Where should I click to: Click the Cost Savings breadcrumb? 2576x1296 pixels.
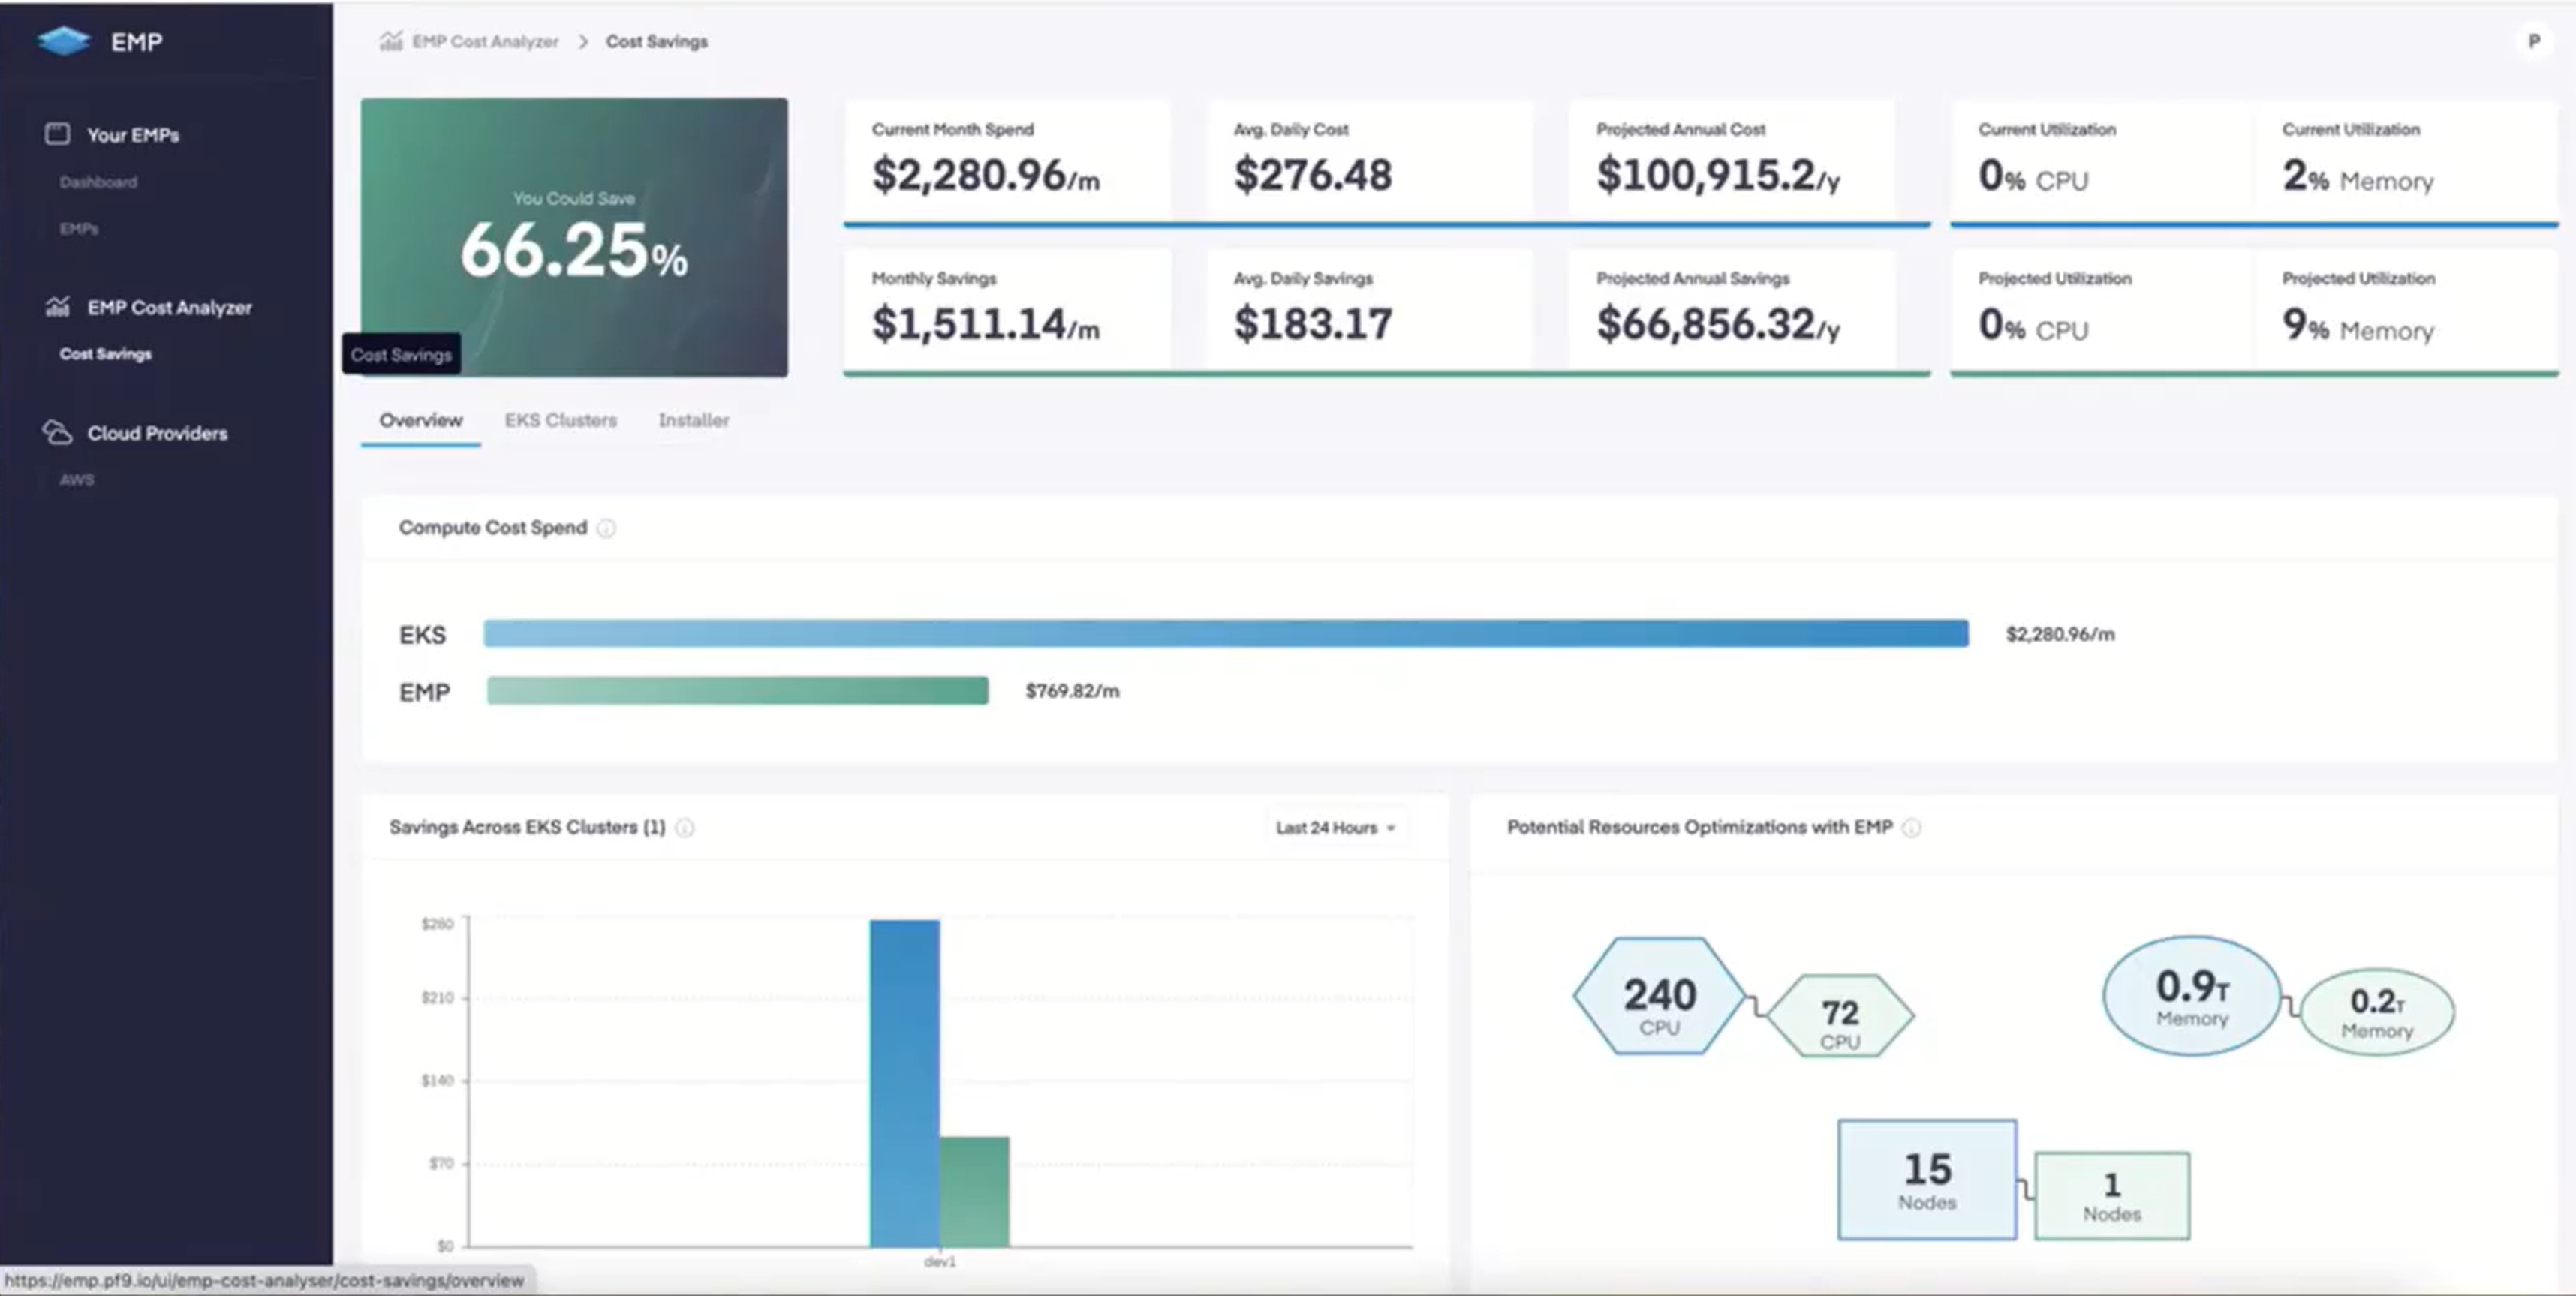pyautogui.click(x=656, y=41)
